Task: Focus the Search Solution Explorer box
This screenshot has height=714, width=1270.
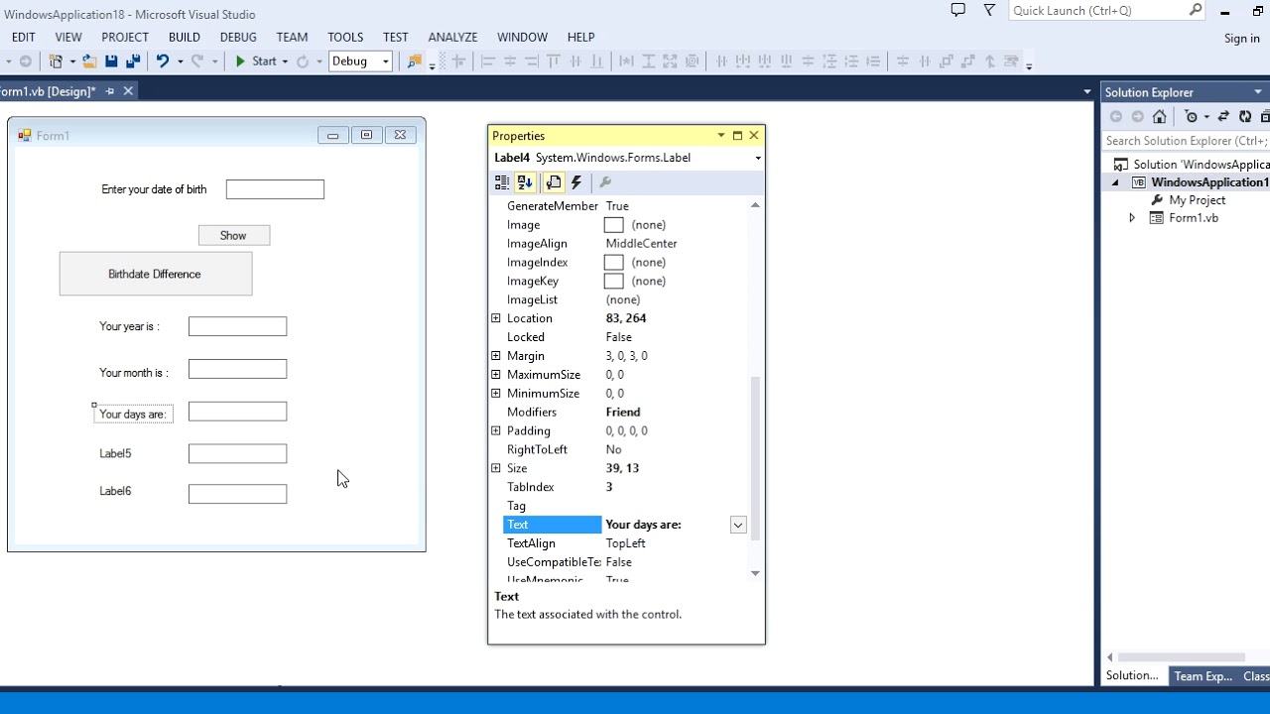Action: 1186,141
